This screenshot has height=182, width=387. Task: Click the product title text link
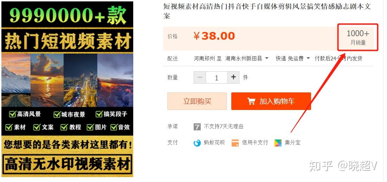267,11
